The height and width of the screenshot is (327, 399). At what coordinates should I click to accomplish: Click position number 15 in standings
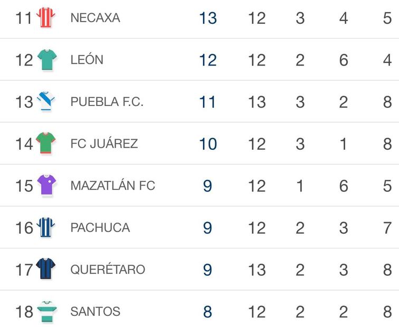[24, 186]
